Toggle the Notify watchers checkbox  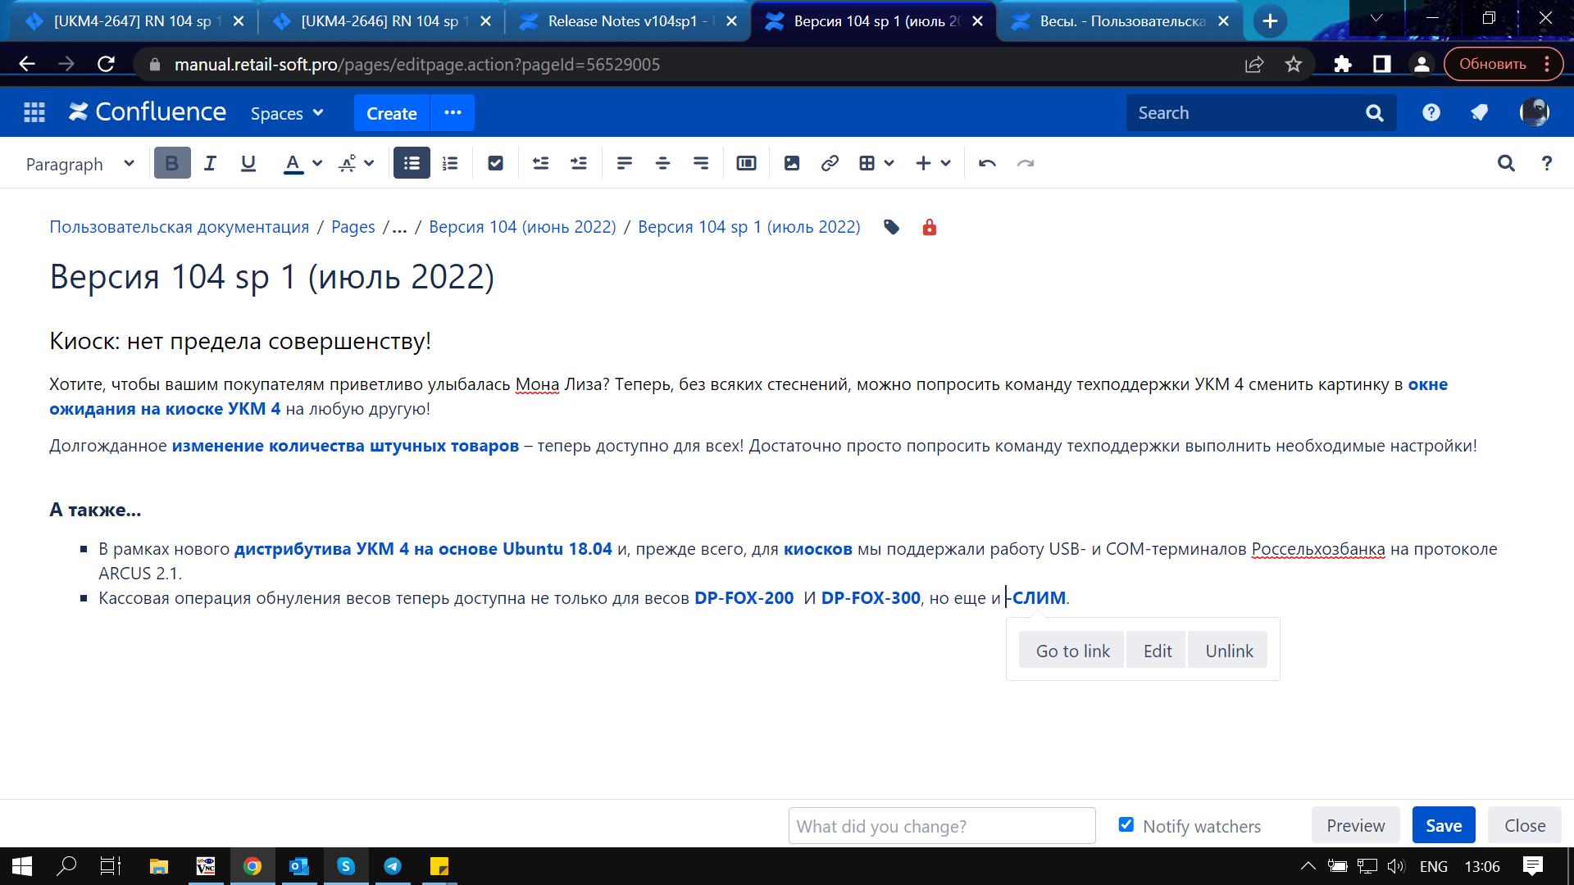click(x=1126, y=824)
